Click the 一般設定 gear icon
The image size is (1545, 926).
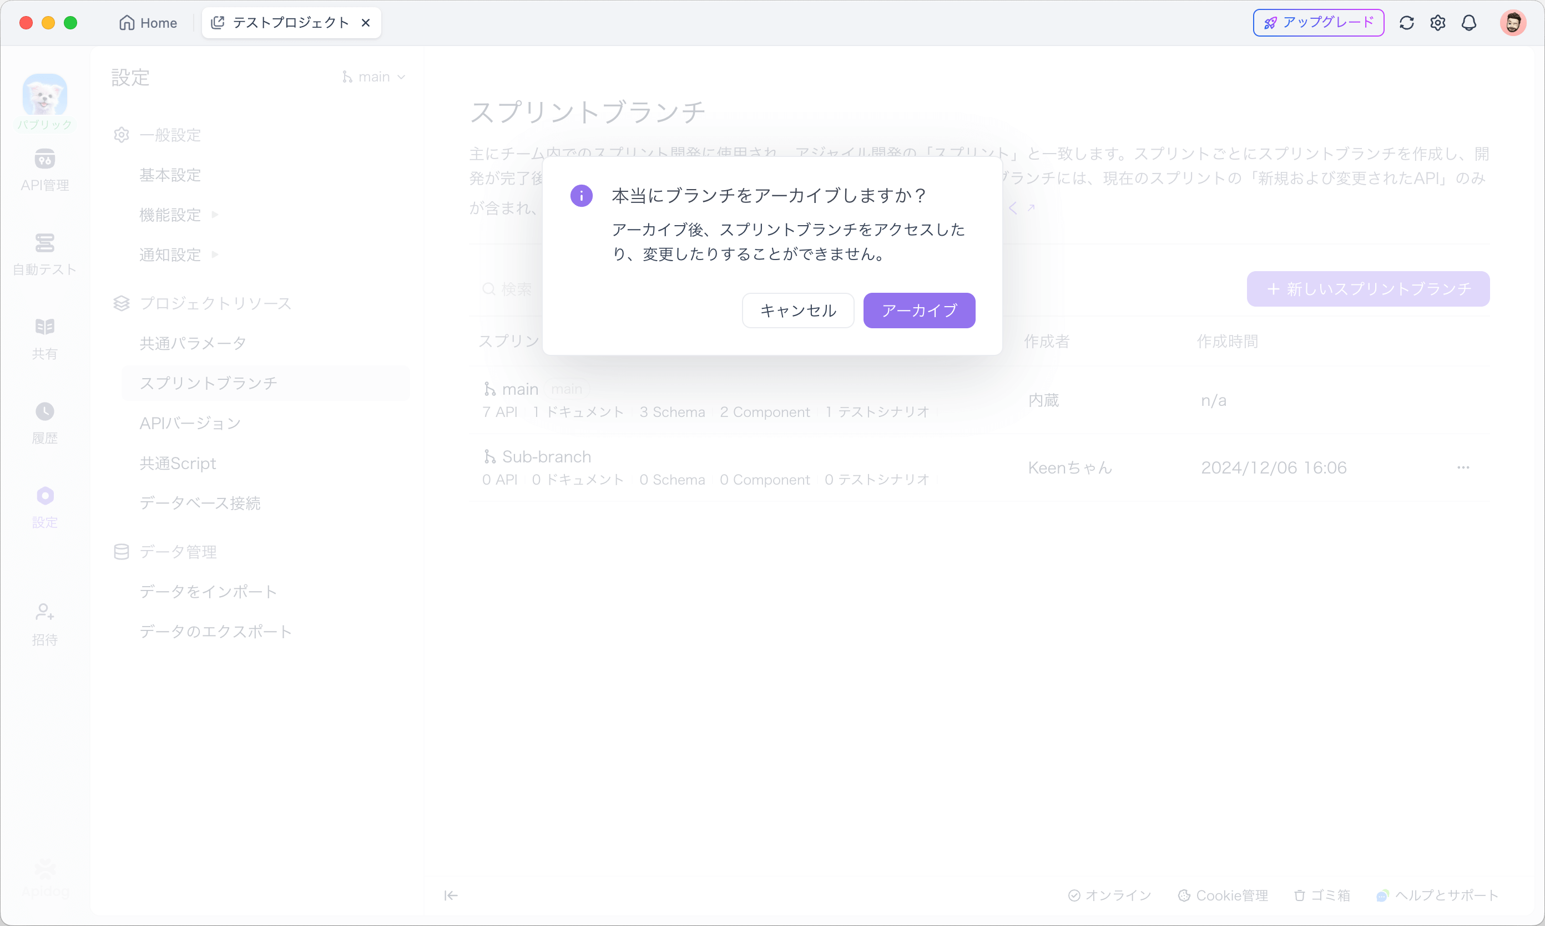coord(121,135)
